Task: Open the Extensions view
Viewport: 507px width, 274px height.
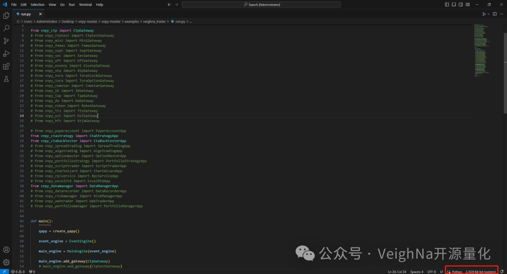Action: pyautogui.click(x=6, y=66)
